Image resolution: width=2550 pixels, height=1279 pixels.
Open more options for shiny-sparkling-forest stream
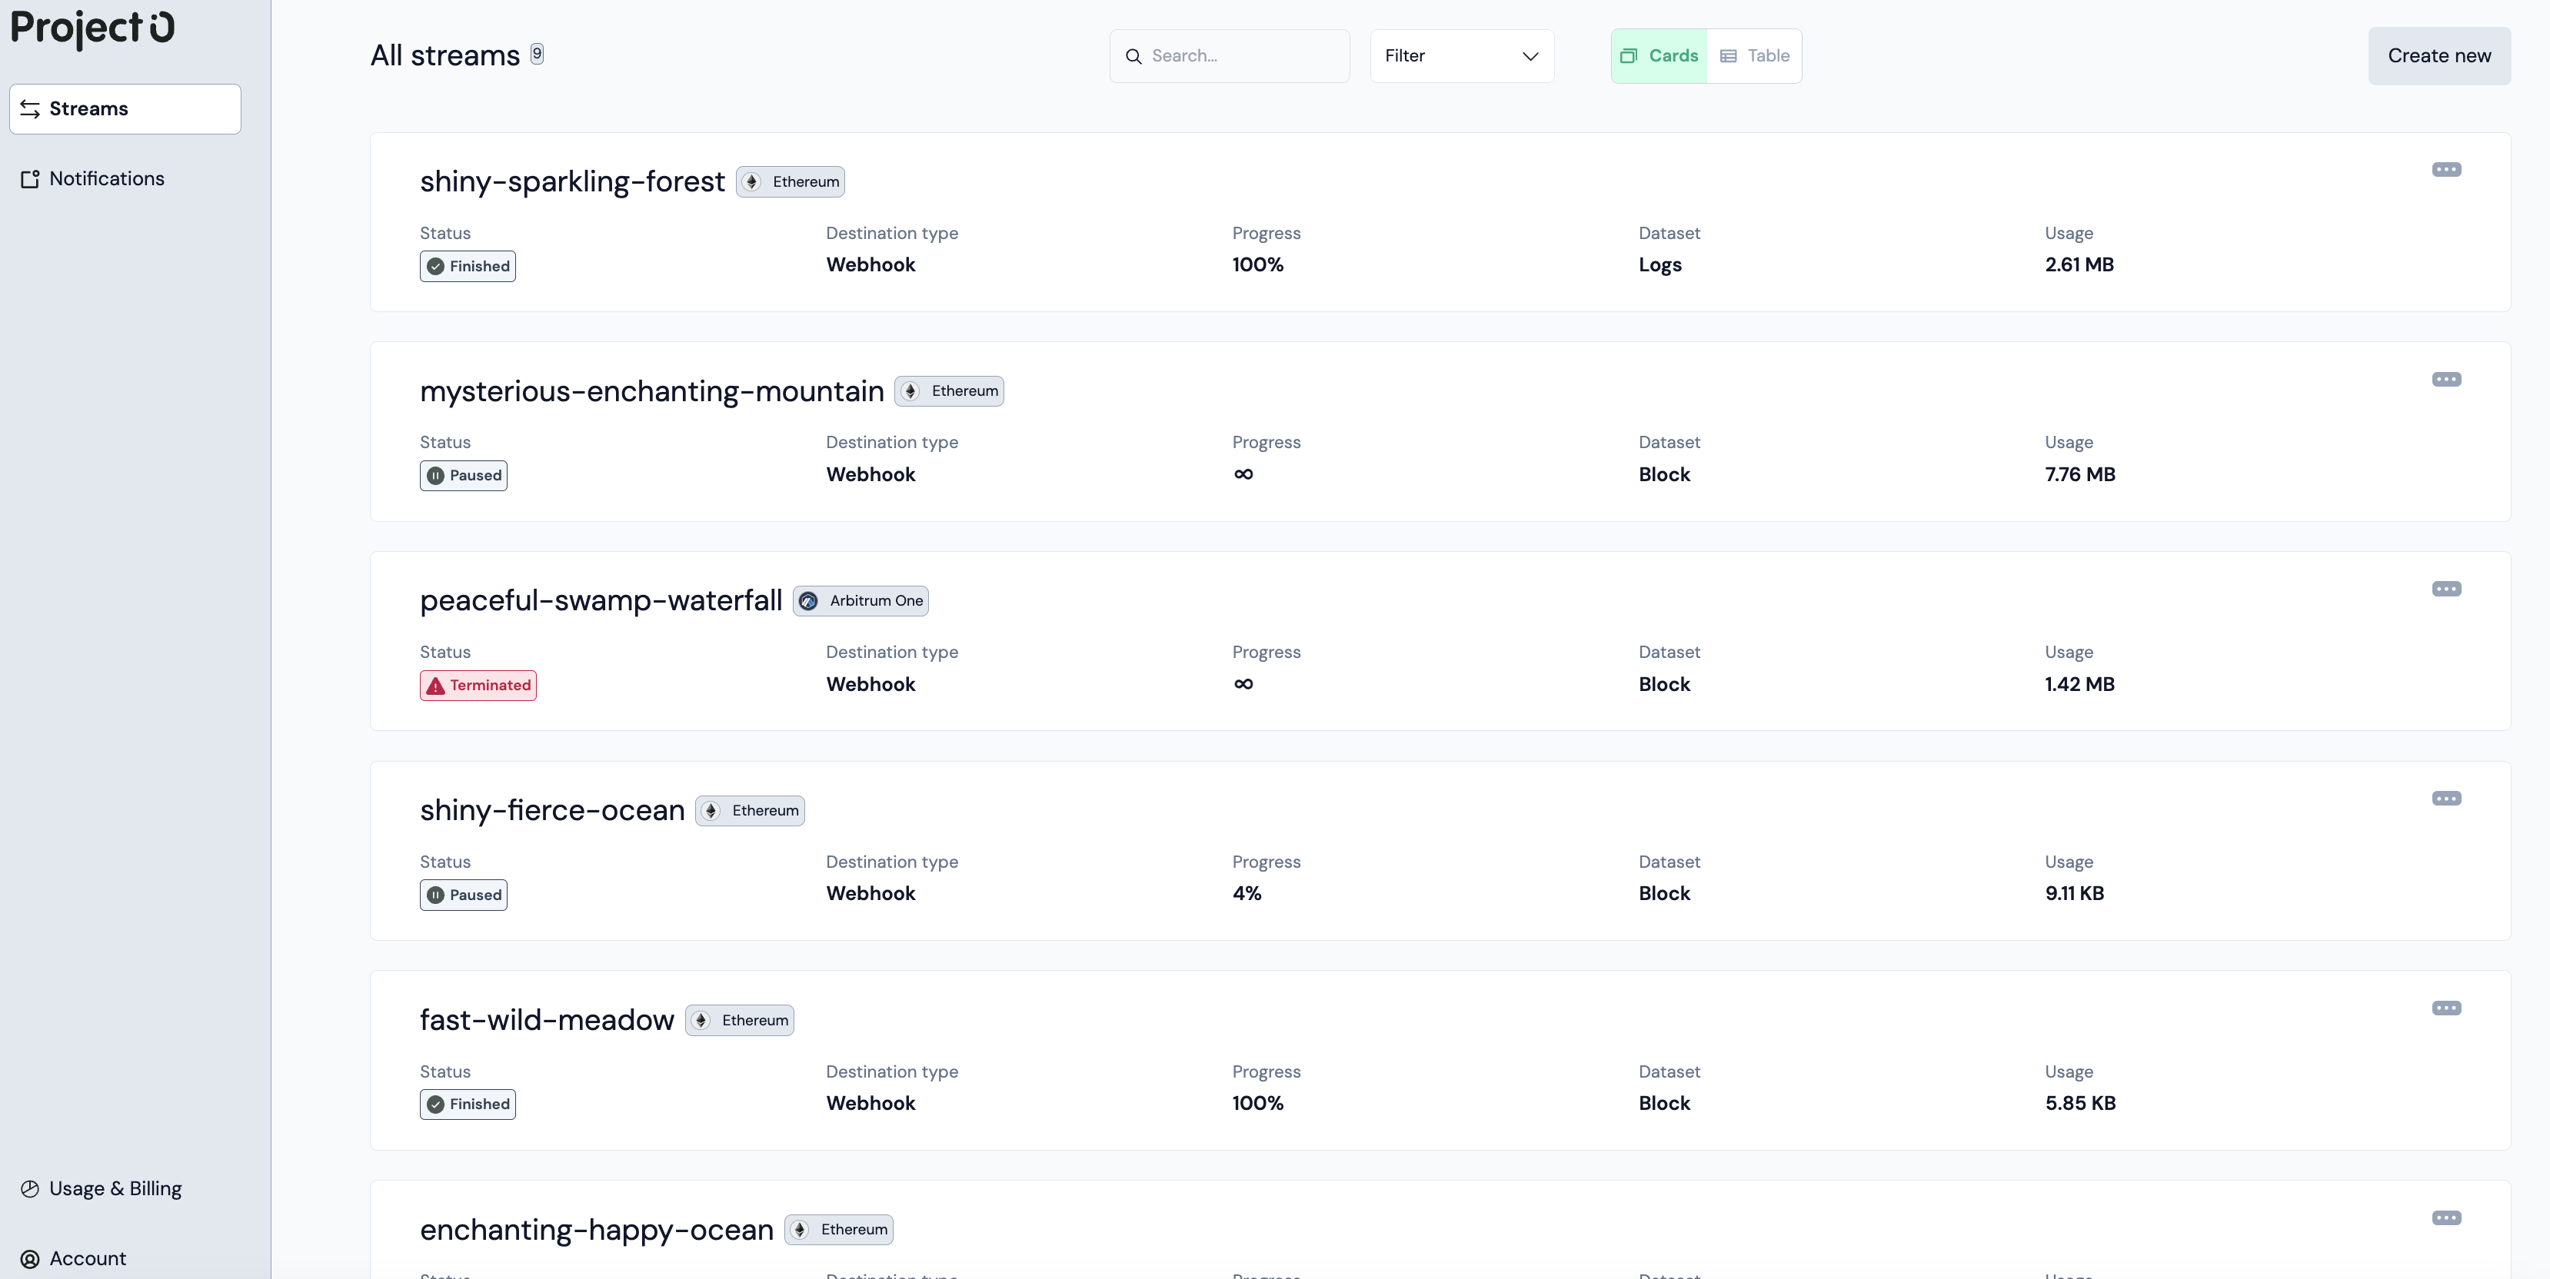[2446, 169]
